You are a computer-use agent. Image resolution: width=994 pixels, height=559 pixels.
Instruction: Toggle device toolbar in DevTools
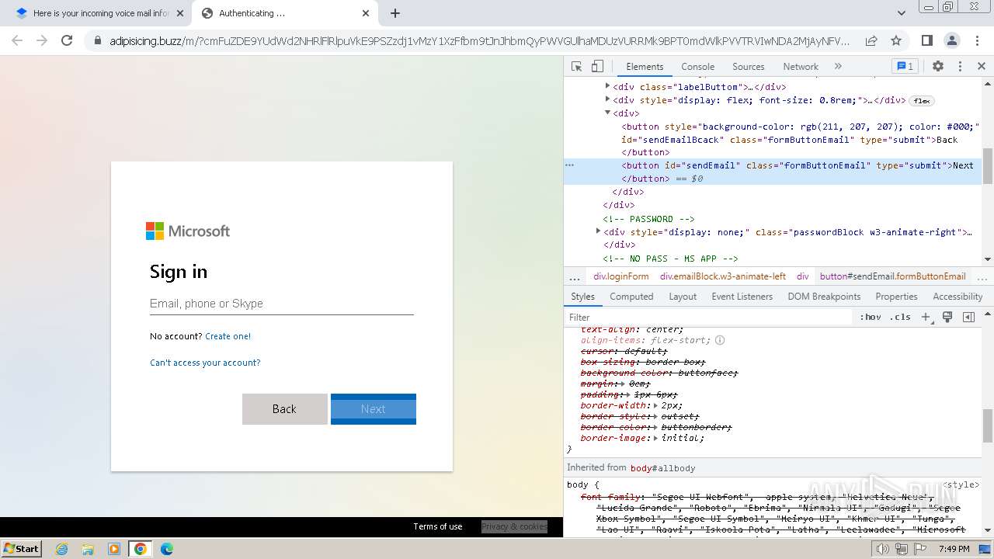click(x=597, y=67)
